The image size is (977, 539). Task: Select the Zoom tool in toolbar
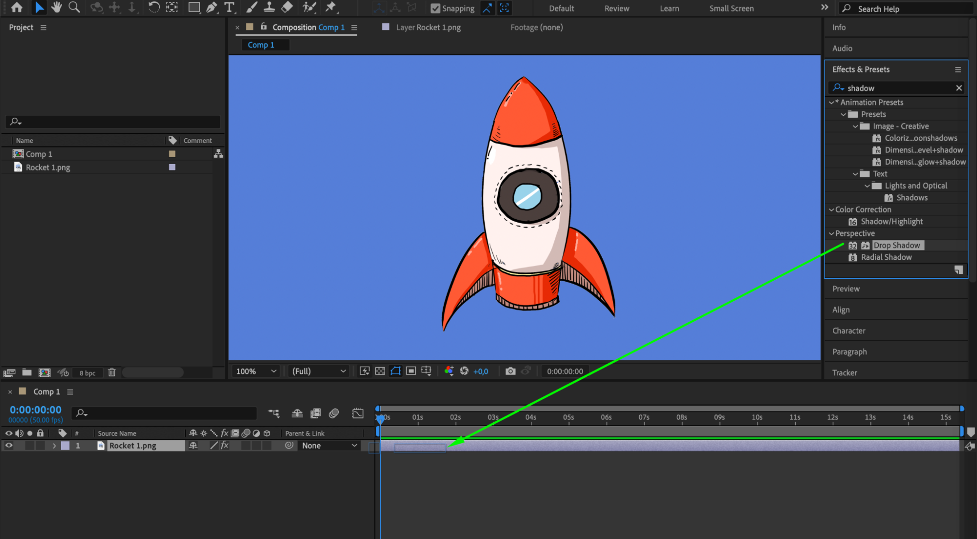point(74,7)
